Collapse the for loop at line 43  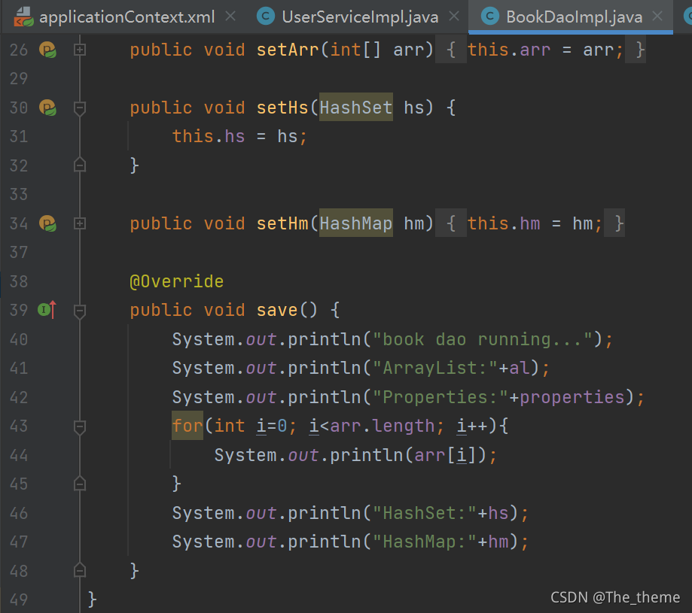pos(80,427)
